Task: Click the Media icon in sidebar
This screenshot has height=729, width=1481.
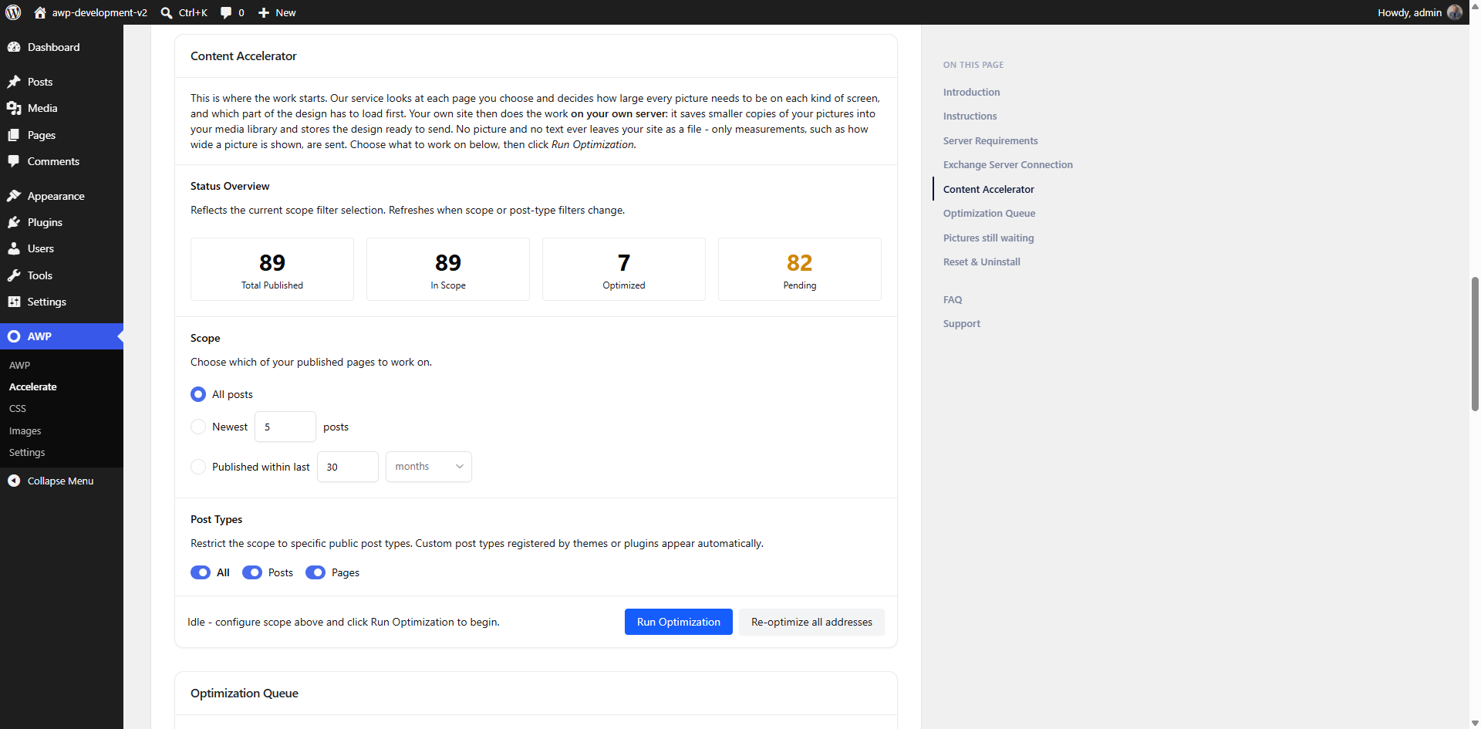Action: tap(14, 108)
